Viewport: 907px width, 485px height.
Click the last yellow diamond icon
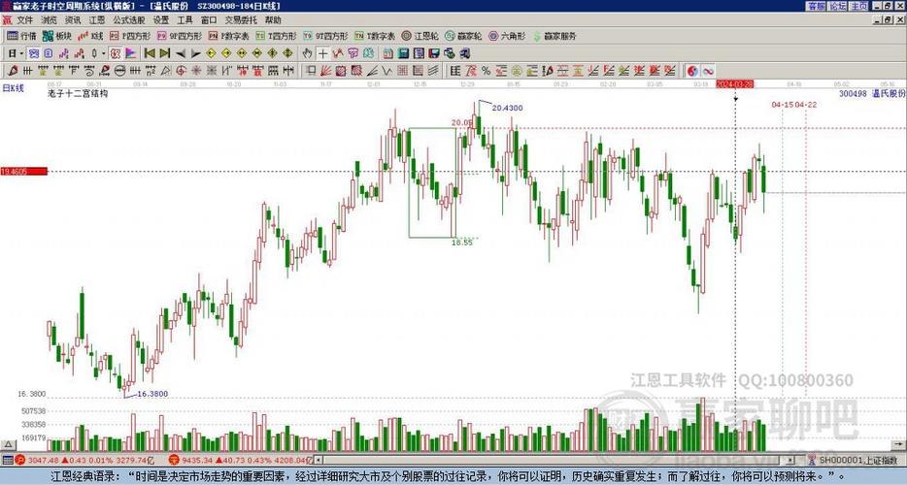[287, 53]
